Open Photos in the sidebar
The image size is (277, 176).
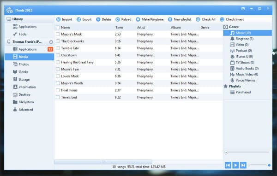(x=21, y=64)
